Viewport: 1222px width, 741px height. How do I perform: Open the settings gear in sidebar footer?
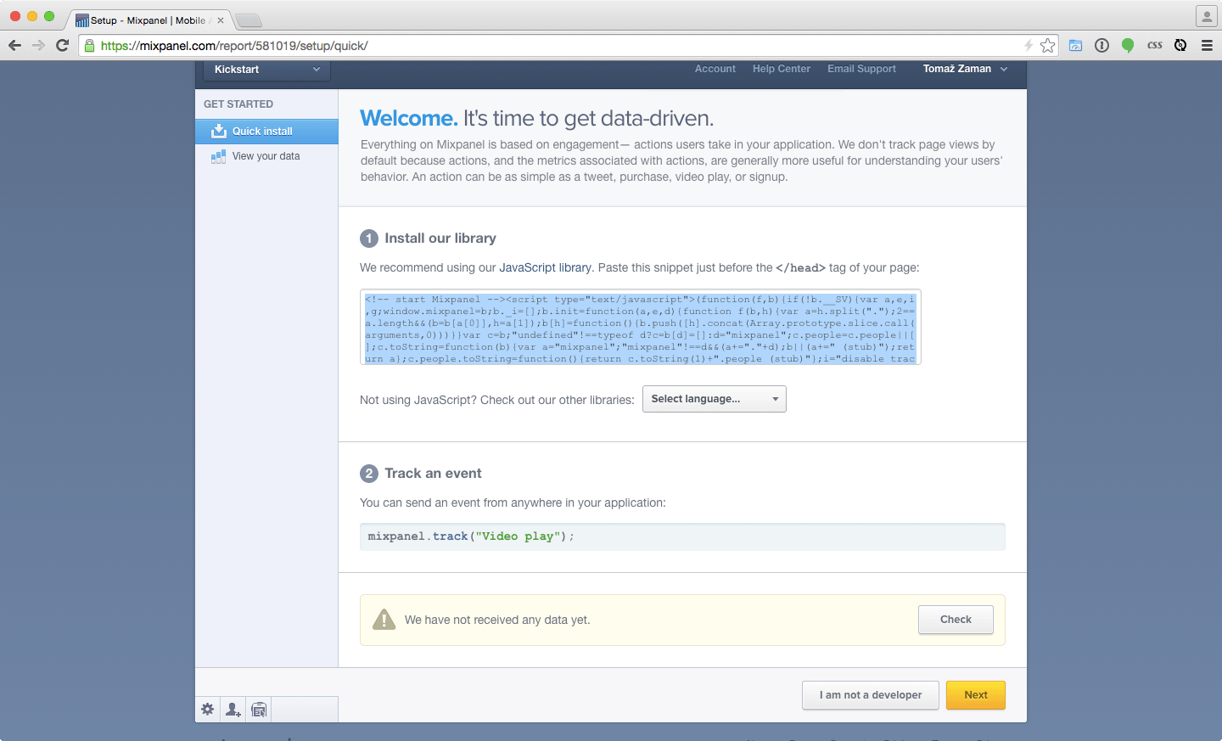click(207, 709)
